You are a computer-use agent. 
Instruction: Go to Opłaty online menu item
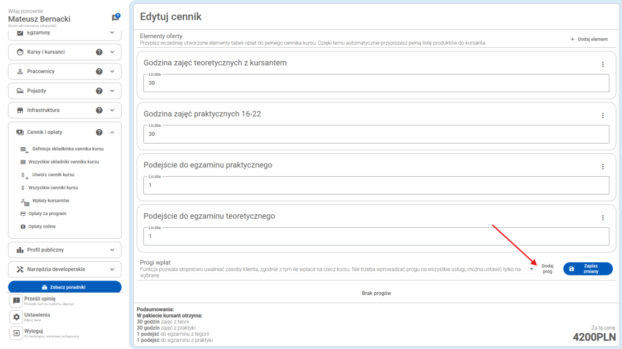(42, 227)
